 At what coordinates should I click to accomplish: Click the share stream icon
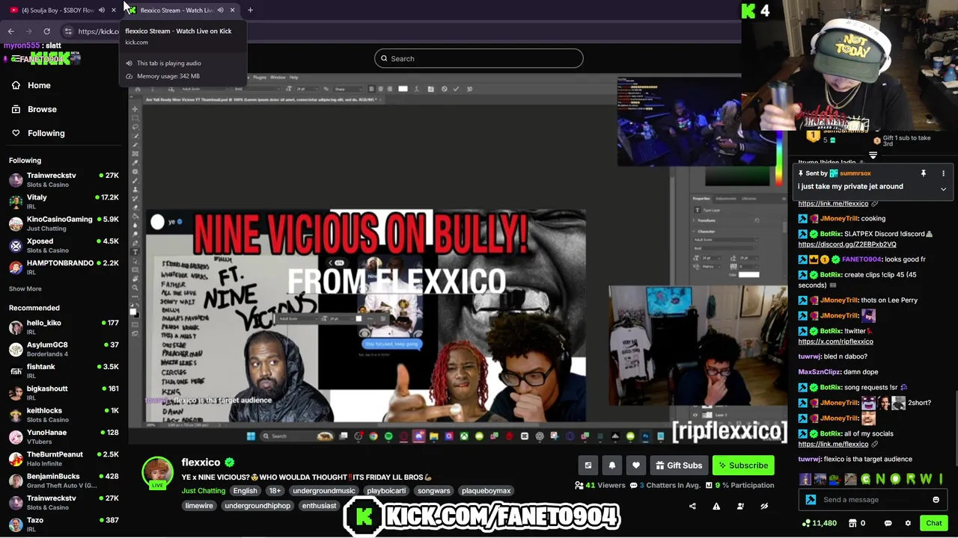tap(692, 507)
